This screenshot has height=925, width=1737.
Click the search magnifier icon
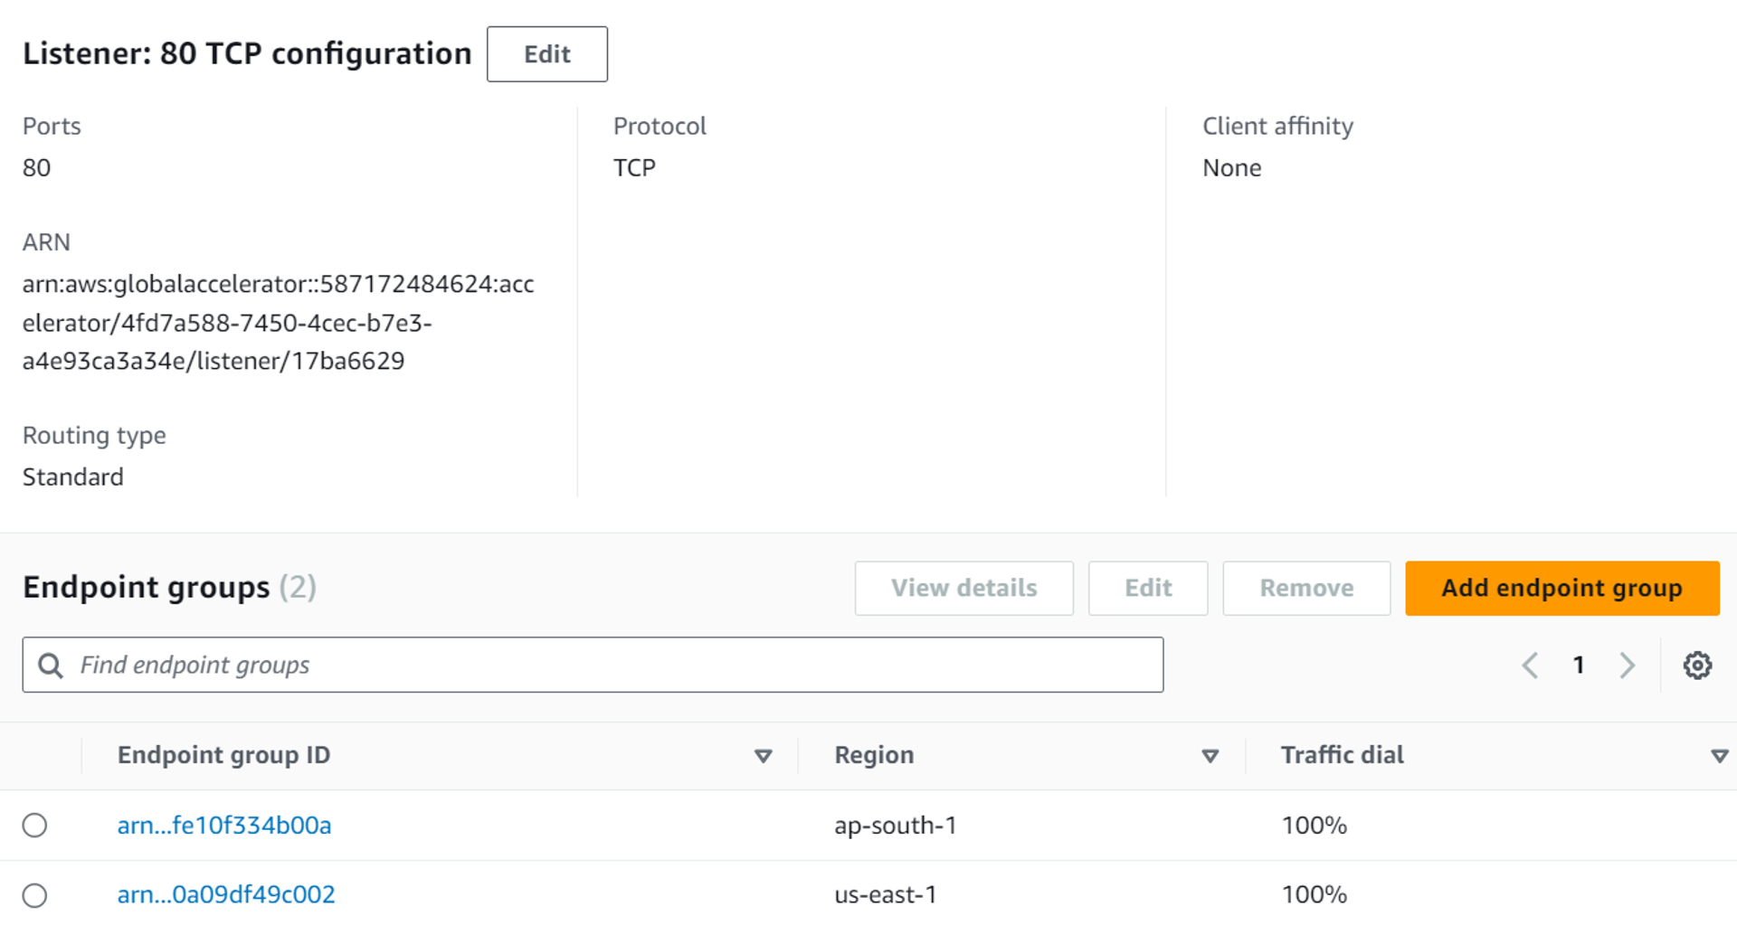click(x=51, y=665)
